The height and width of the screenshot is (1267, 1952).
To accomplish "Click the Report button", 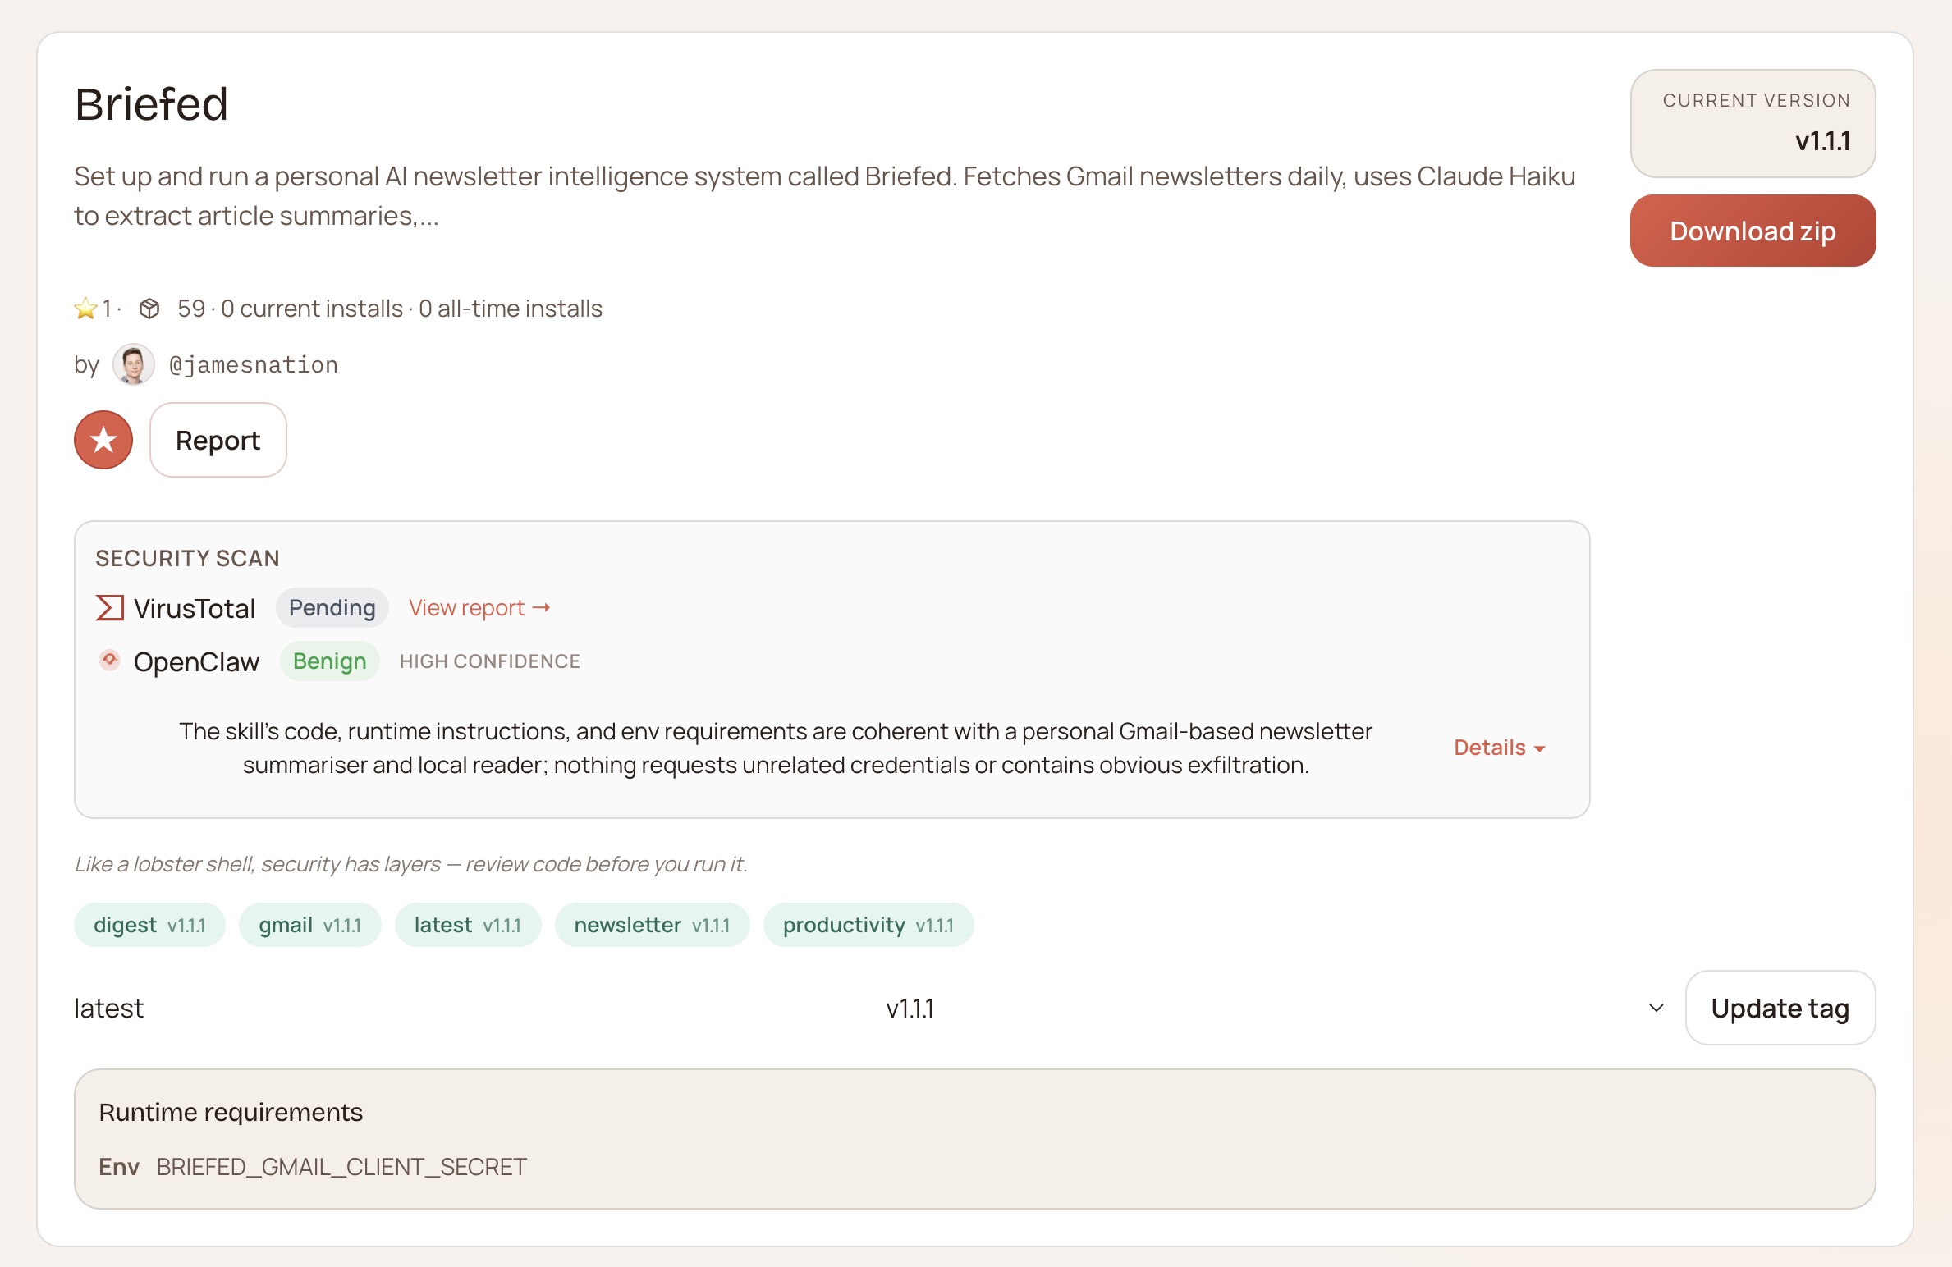I will (218, 440).
